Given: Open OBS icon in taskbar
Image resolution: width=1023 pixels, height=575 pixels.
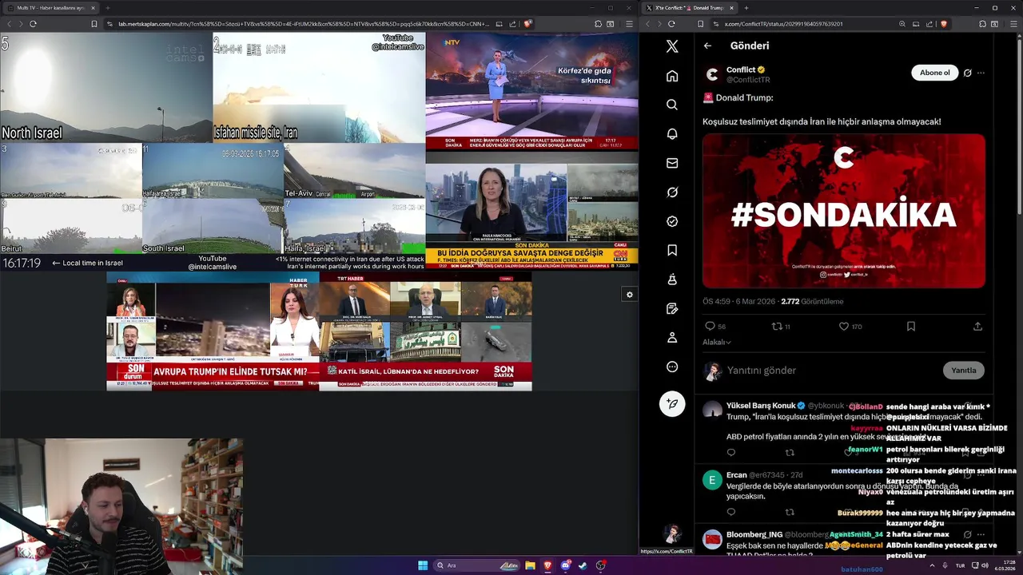Looking at the screenshot, I should click(x=600, y=565).
